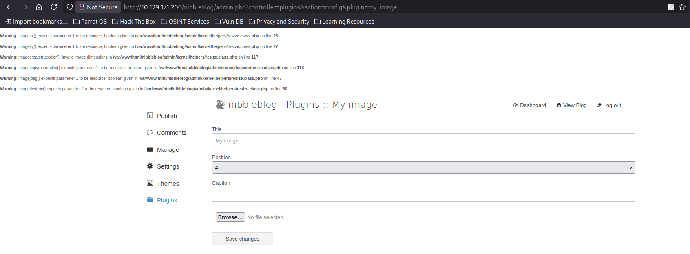The image size is (690, 254).
Task: Click into the Caption text field
Action: point(423,194)
